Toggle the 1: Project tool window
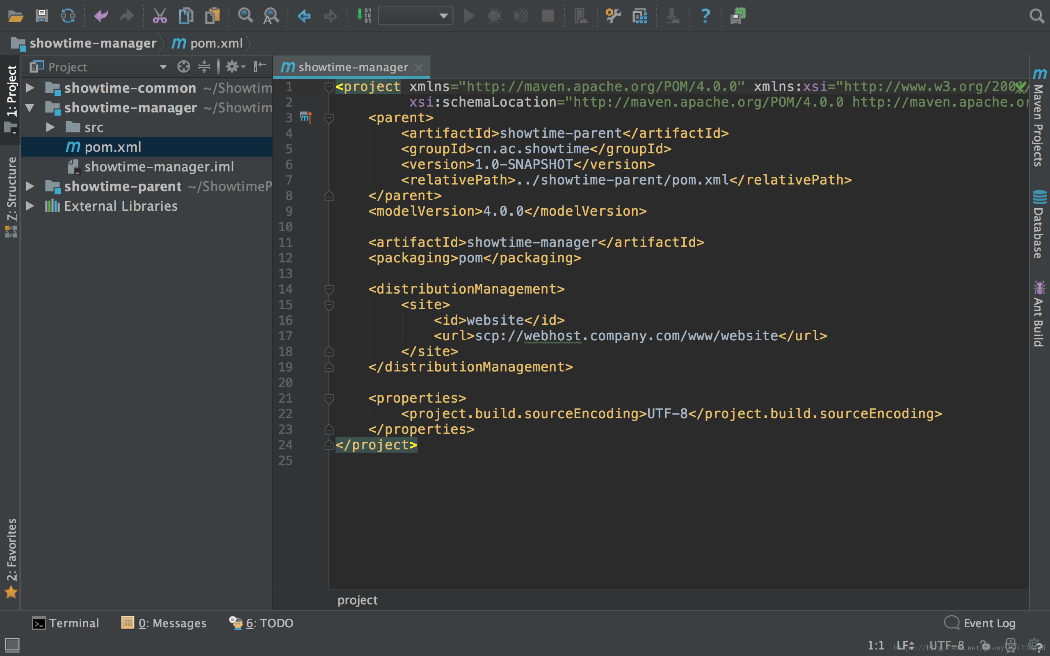This screenshot has height=656, width=1050. [x=10, y=99]
